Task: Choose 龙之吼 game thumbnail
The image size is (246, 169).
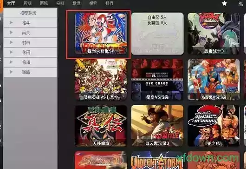Action: [x=214, y=126]
